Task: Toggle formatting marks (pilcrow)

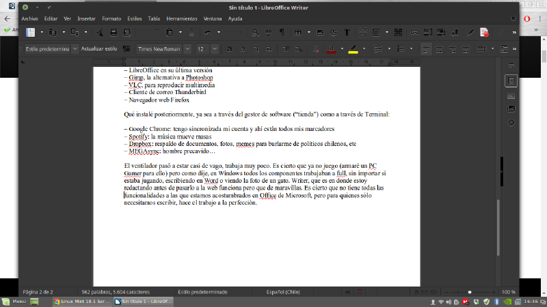Action: (x=282, y=32)
